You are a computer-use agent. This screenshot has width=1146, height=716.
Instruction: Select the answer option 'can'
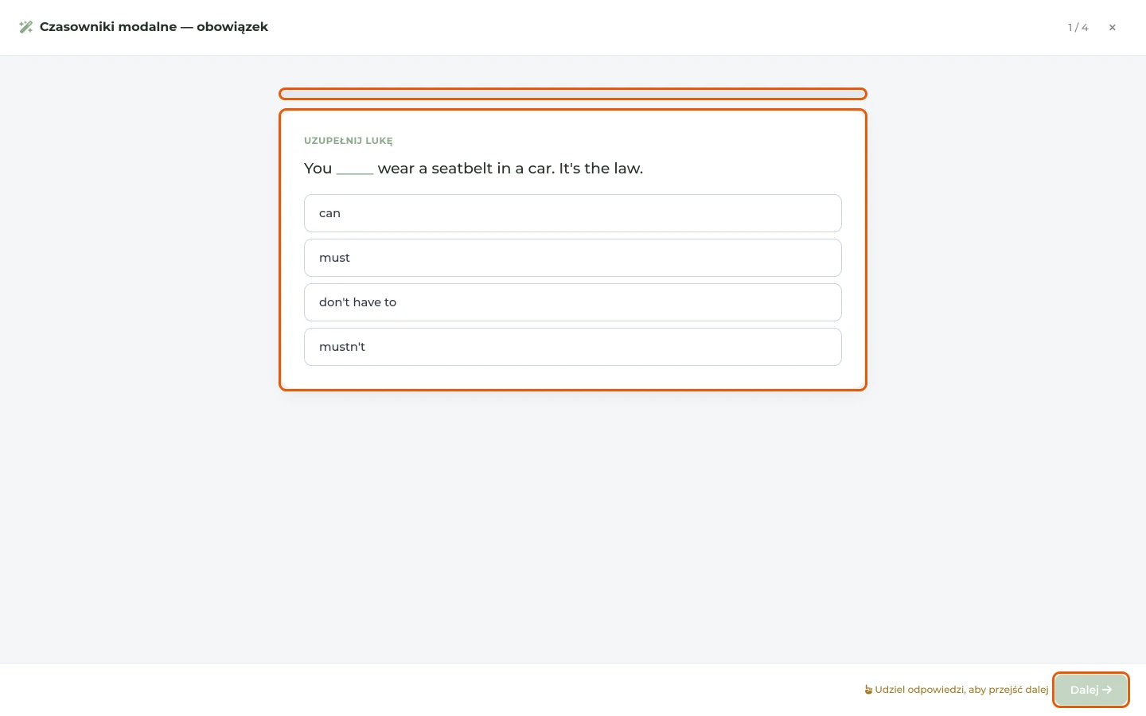573,213
